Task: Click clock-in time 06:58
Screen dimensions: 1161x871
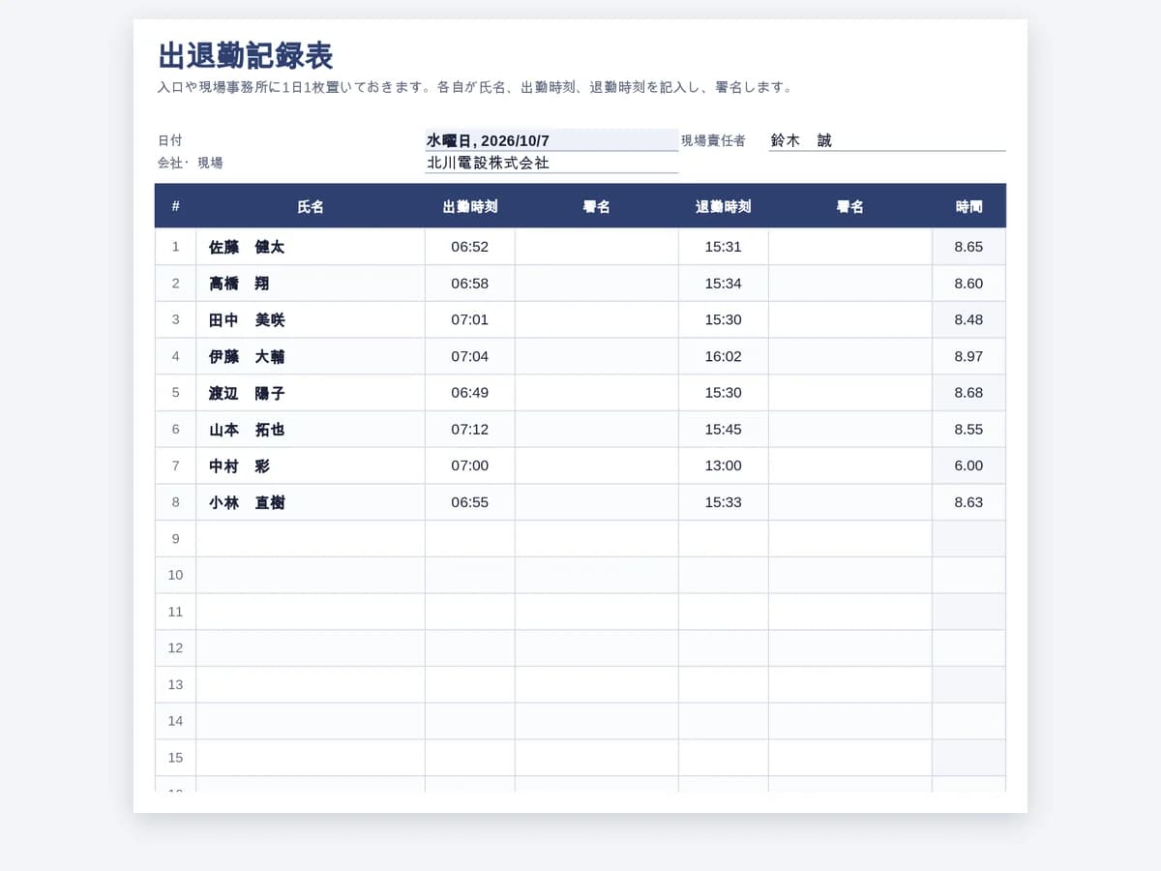Action: tap(470, 284)
